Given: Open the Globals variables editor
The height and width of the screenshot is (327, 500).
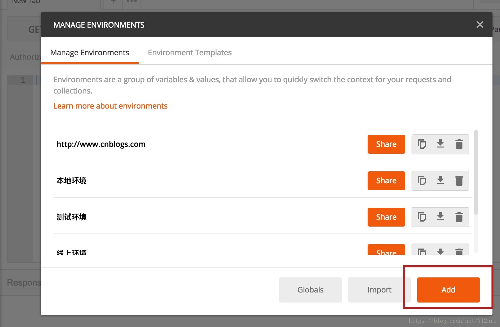Looking at the screenshot, I should pos(310,290).
